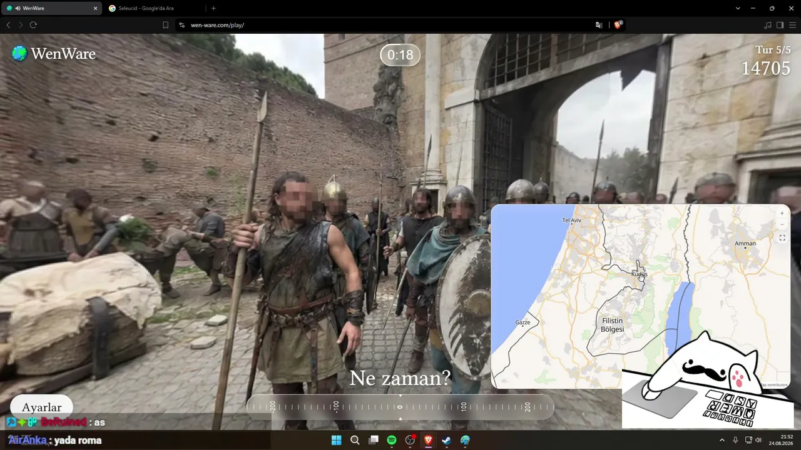Image resolution: width=801 pixels, height=450 pixels.
Task: Expand the map to fullscreen
Action: click(x=782, y=238)
